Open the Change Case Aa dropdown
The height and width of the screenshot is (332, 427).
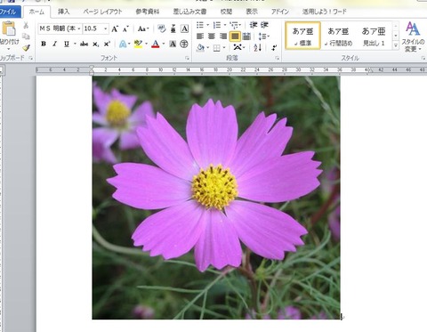(143, 28)
